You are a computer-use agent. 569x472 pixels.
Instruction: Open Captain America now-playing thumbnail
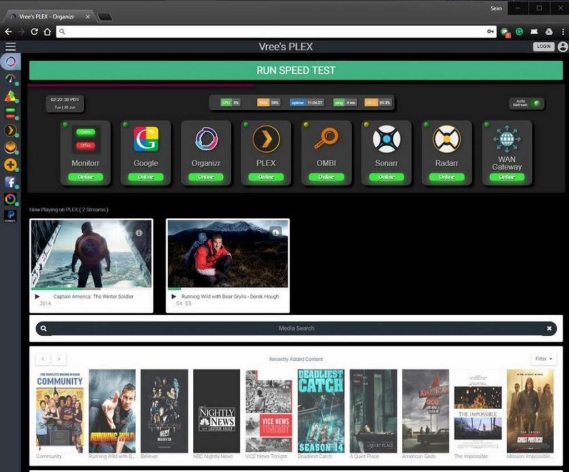pos(91,254)
